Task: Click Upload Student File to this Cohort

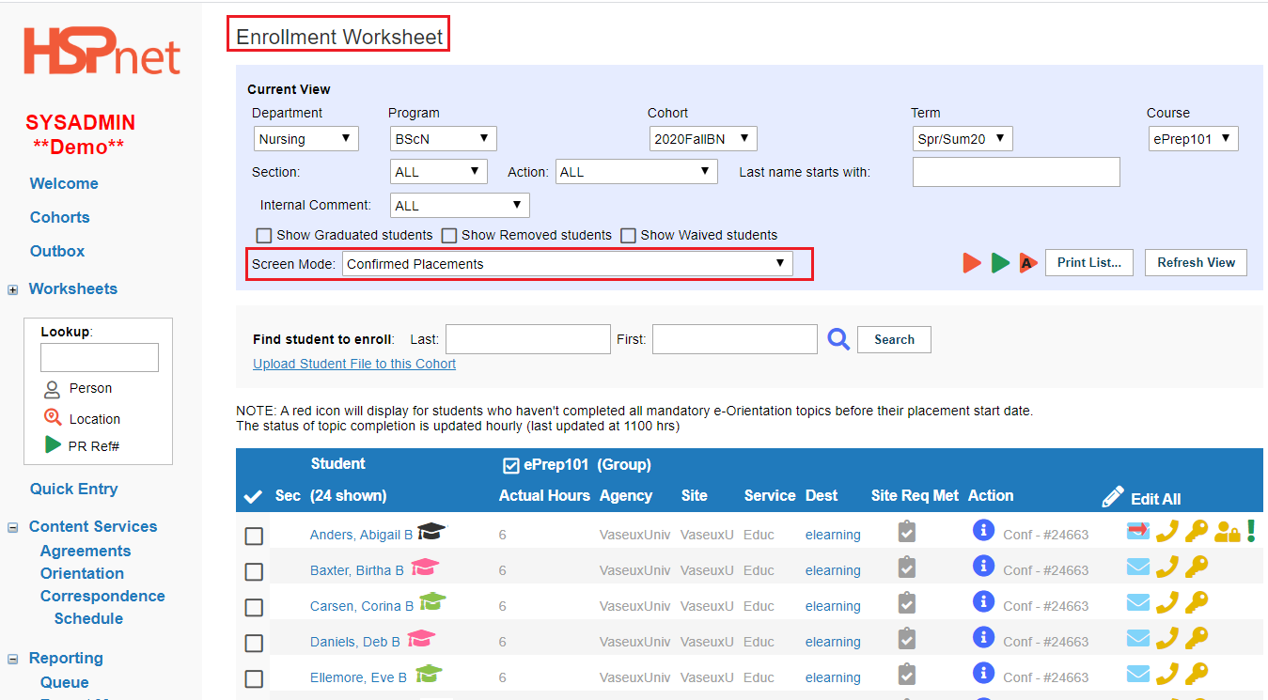Action: click(x=354, y=364)
